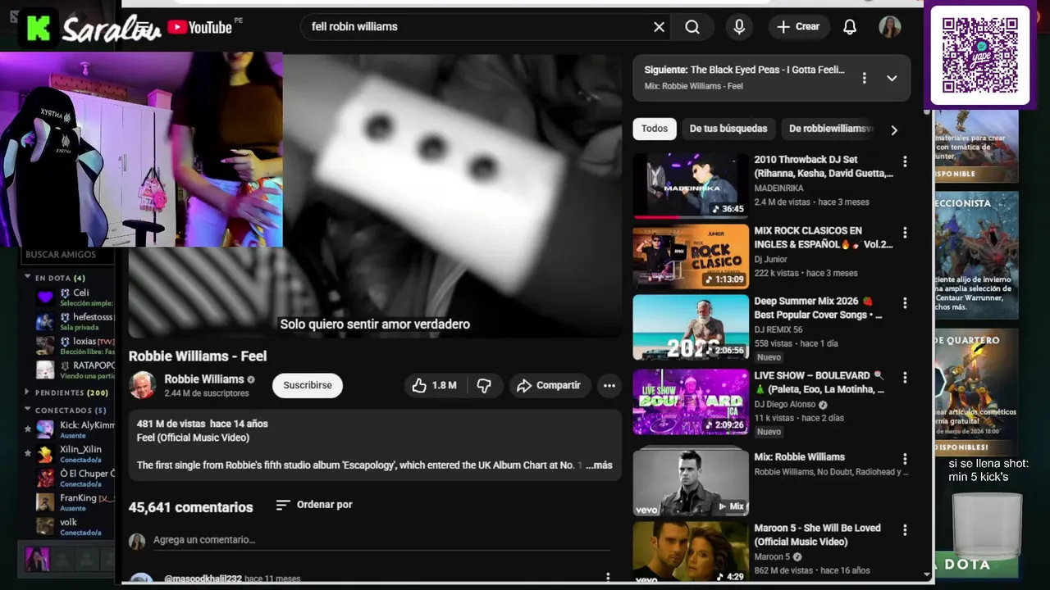Open MIX ROCK CLASICOS thumbnail
1050x590 pixels.
coord(691,256)
